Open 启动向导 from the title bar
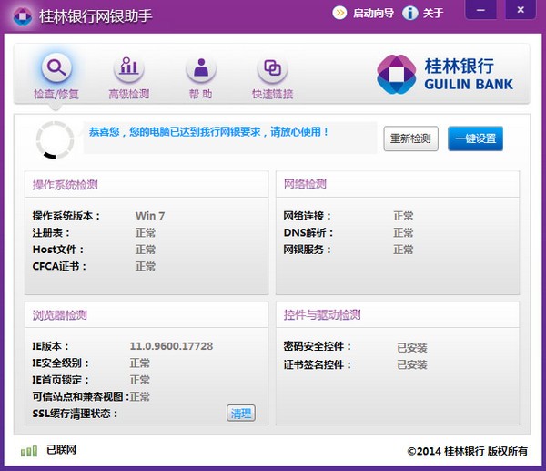The height and width of the screenshot is (471, 546). coord(373,14)
